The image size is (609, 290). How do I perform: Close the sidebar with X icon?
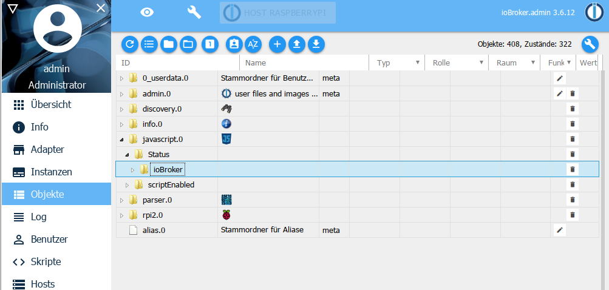(101, 8)
